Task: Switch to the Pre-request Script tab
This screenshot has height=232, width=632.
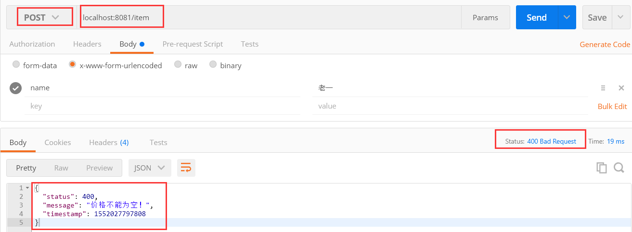Action: 193,44
